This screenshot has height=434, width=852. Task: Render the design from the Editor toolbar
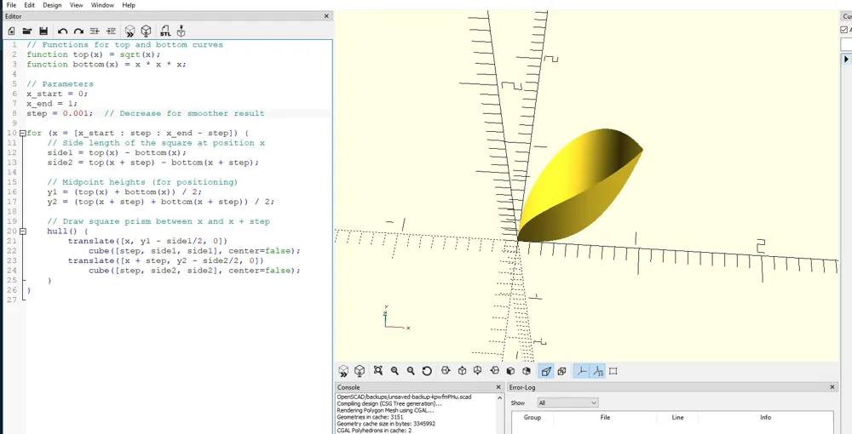[147, 31]
